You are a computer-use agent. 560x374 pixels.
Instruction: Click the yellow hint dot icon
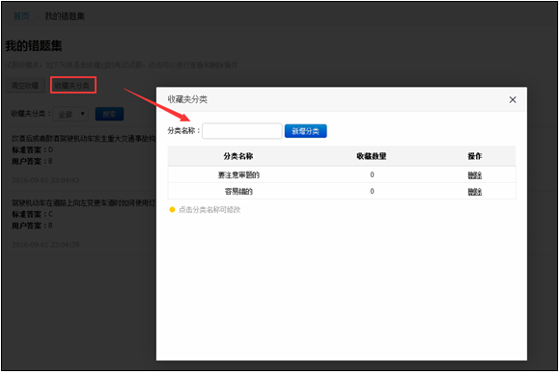click(172, 209)
